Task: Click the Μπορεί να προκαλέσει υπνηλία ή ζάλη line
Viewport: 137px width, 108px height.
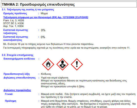Action: coord(63,86)
